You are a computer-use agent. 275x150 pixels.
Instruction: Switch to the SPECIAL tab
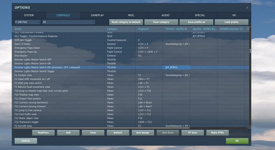coord(200,15)
